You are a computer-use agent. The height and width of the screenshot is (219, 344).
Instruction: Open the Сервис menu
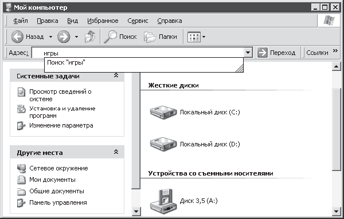click(x=138, y=21)
